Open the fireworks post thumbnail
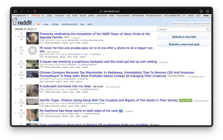Viewport: 223px width, 140px height. (x=32, y=38)
